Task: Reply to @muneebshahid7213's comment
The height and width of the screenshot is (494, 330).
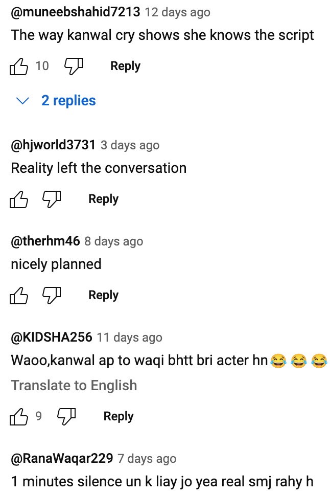Action: click(x=125, y=66)
